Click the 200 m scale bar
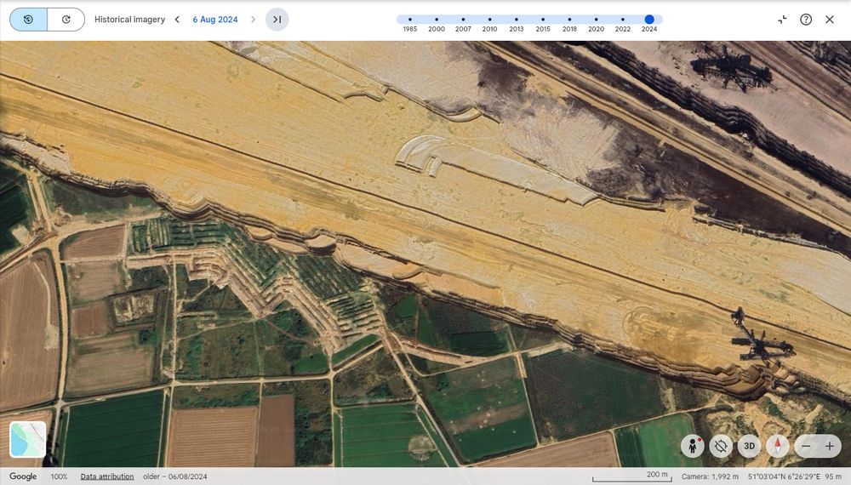Viewport: 851px width, 485px height. [x=632, y=476]
